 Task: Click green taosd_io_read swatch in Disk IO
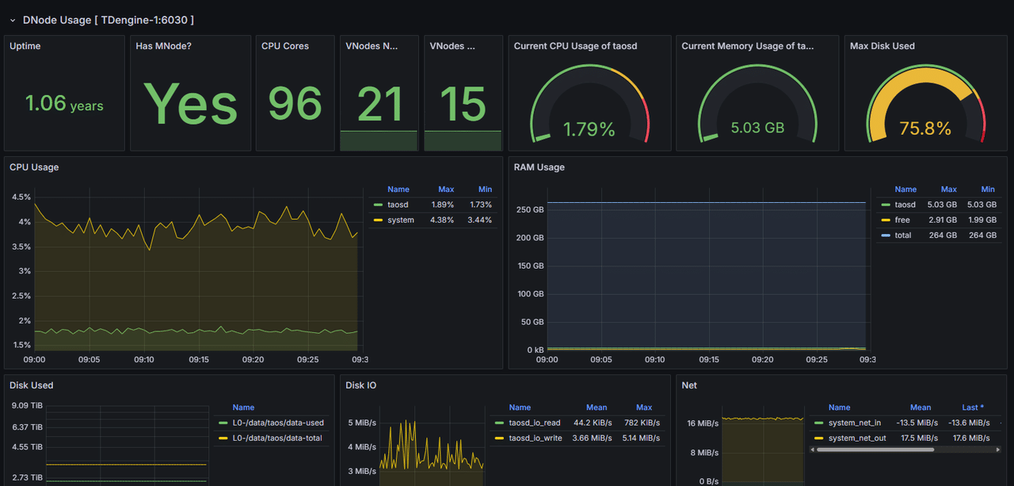coord(499,423)
